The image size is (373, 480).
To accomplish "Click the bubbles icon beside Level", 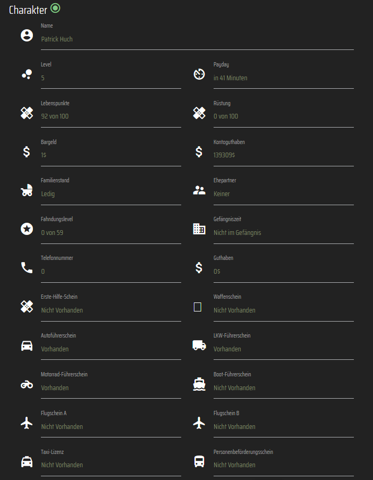I will tap(27, 74).
